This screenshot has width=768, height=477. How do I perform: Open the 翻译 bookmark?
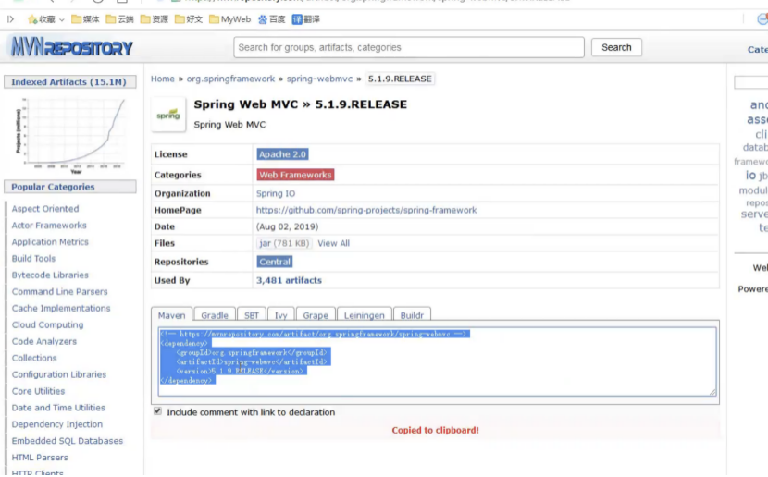(x=306, y=19)
